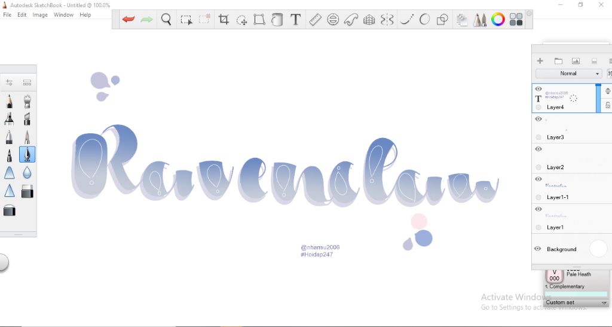Toggle the Symmetry tool
Viewport: 612px width, 327px height.
(387, 19)
